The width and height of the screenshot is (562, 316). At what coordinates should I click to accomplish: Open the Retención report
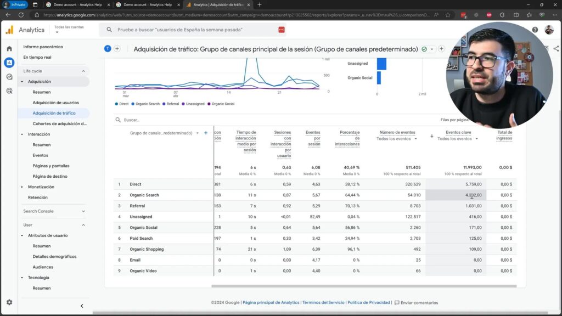point(38,198)
